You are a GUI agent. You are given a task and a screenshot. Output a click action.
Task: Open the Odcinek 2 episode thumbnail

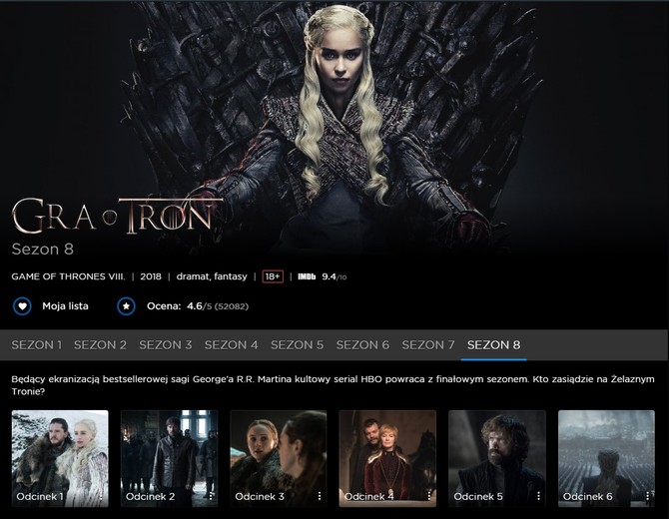[169, 458]
